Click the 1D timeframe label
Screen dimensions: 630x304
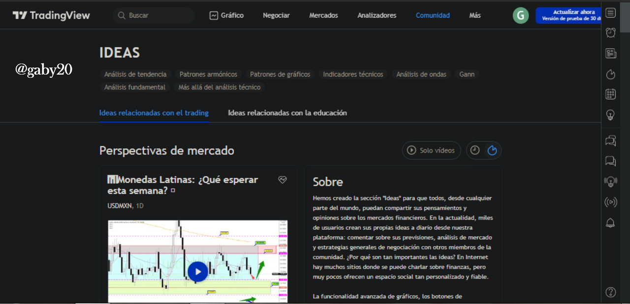[x=140, y=206]
